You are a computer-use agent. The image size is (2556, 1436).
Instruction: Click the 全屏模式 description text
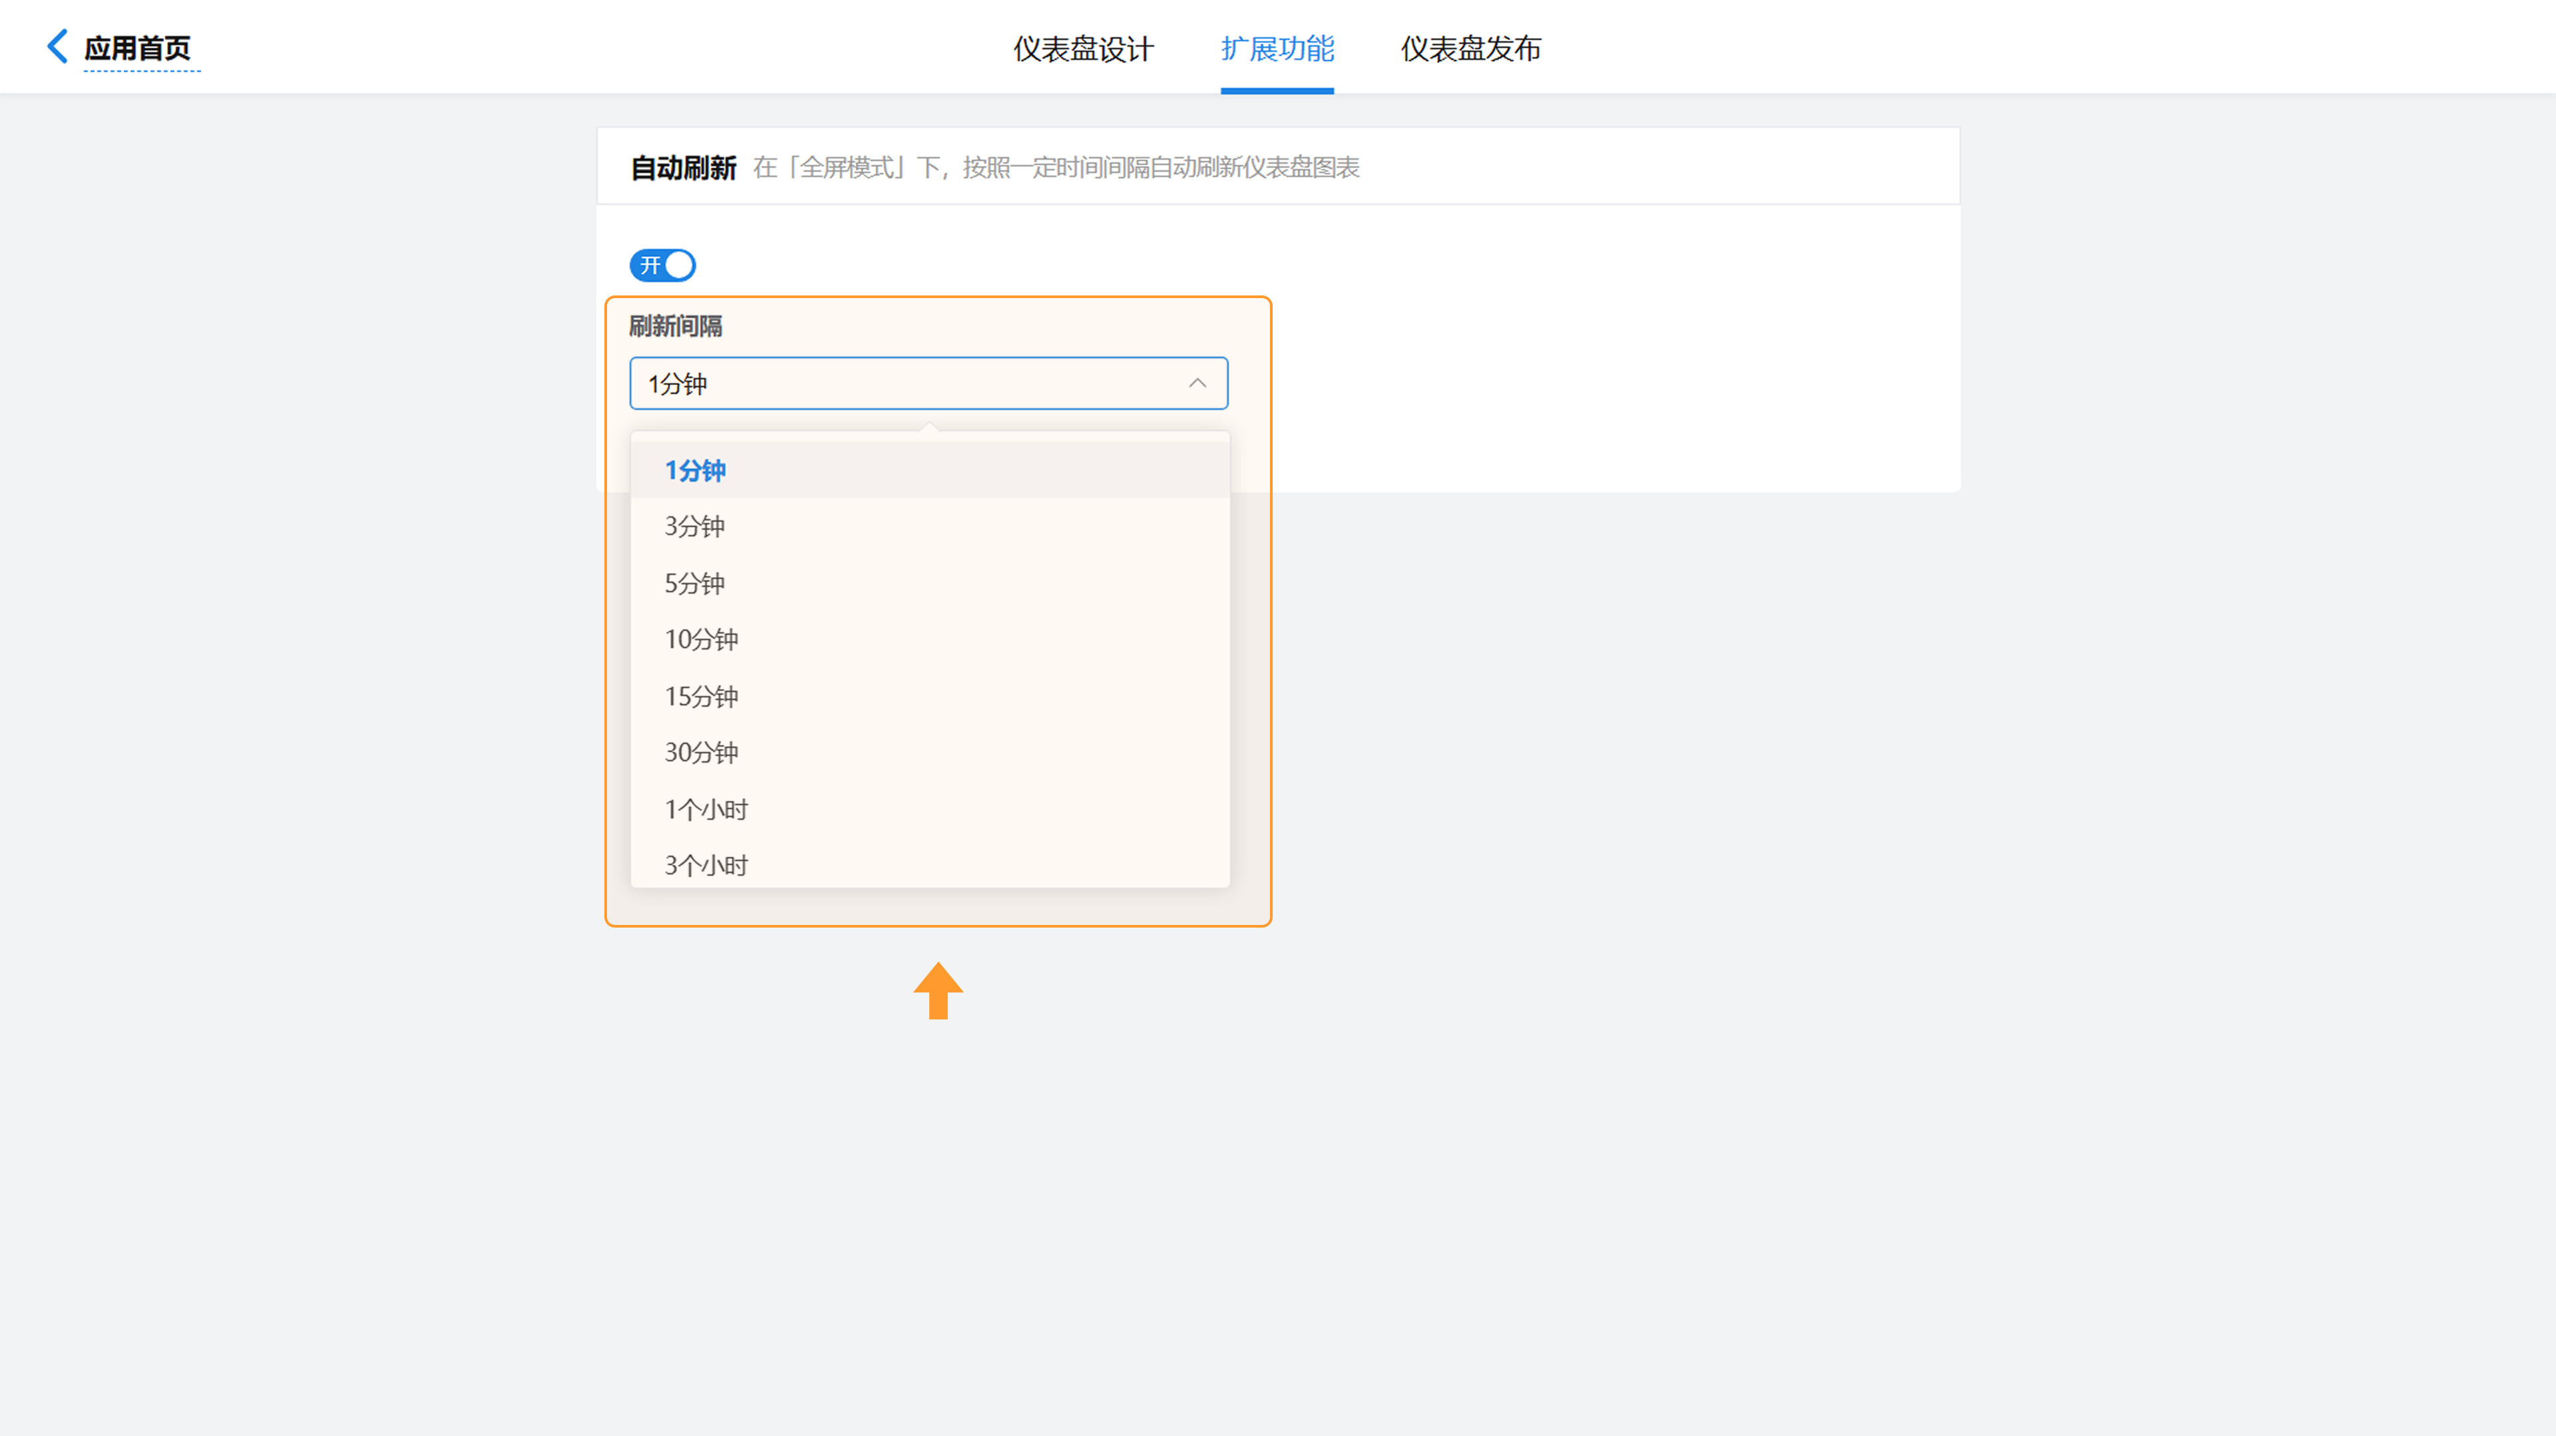coord(1056,168)
